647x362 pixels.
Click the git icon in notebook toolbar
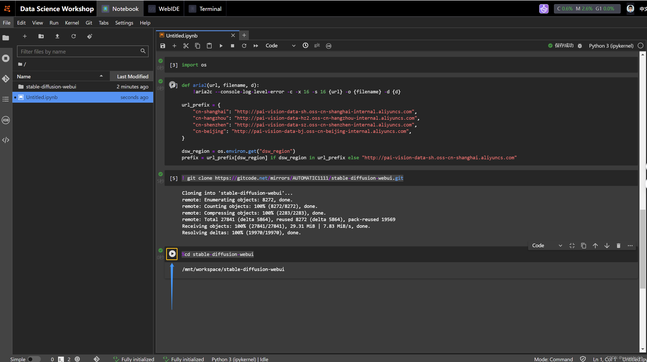[x=317, y=46]
